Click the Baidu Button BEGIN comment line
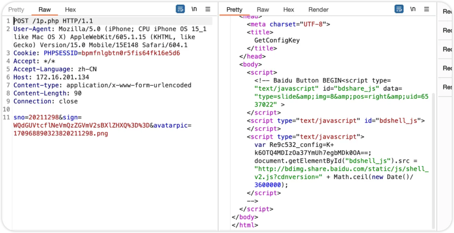 click(x=323, y=80)
